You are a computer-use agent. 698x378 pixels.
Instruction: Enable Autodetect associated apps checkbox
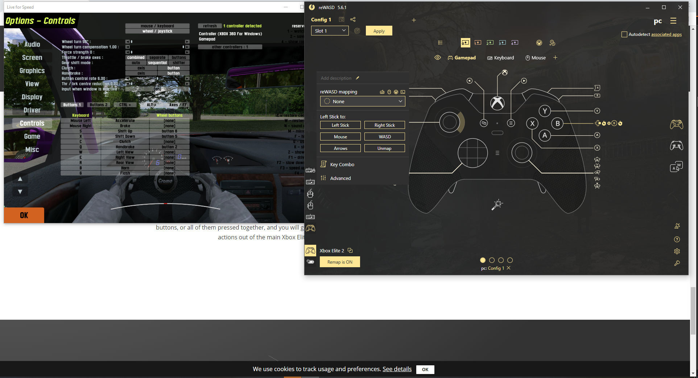624,34
